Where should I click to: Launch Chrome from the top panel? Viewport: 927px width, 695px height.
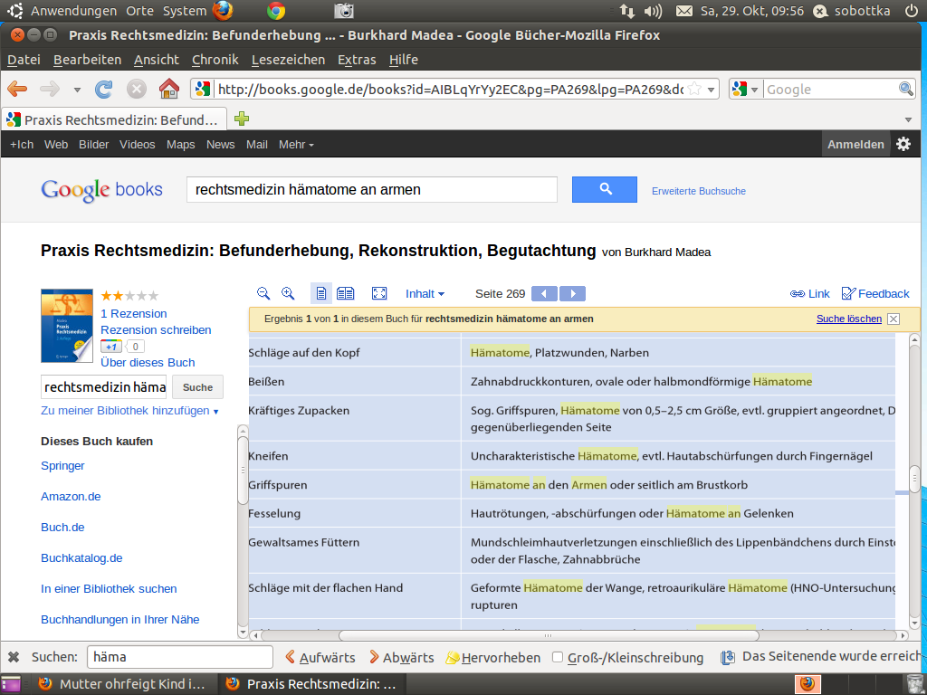276,11
